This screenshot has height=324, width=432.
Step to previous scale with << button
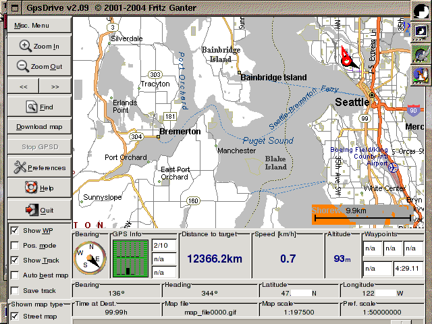click(x=22, y=87)
